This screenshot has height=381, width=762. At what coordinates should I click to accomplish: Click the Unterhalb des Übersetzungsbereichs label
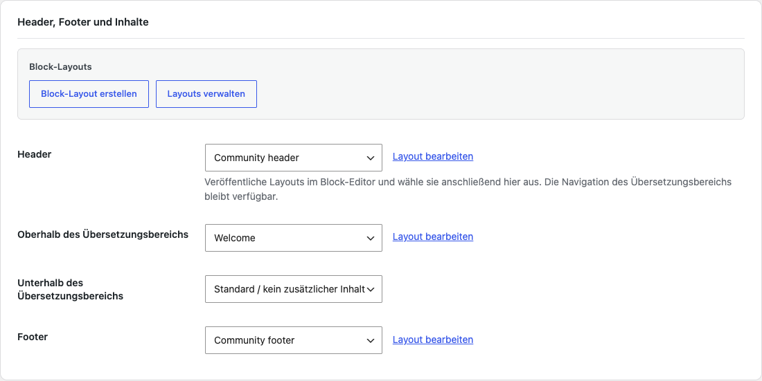point(71,289)
